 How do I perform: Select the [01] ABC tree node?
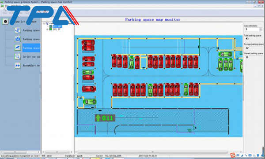click(x=57, y=26)
